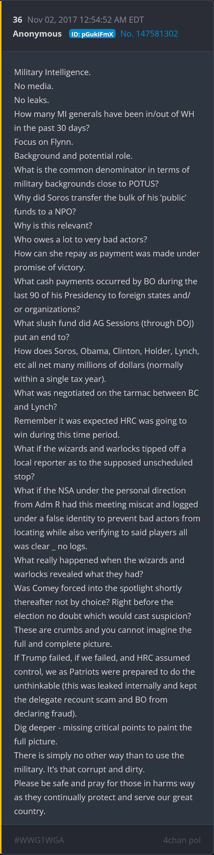
Task: Click "Who owes a lot to very bad actors?"
Action: [81, 240]
